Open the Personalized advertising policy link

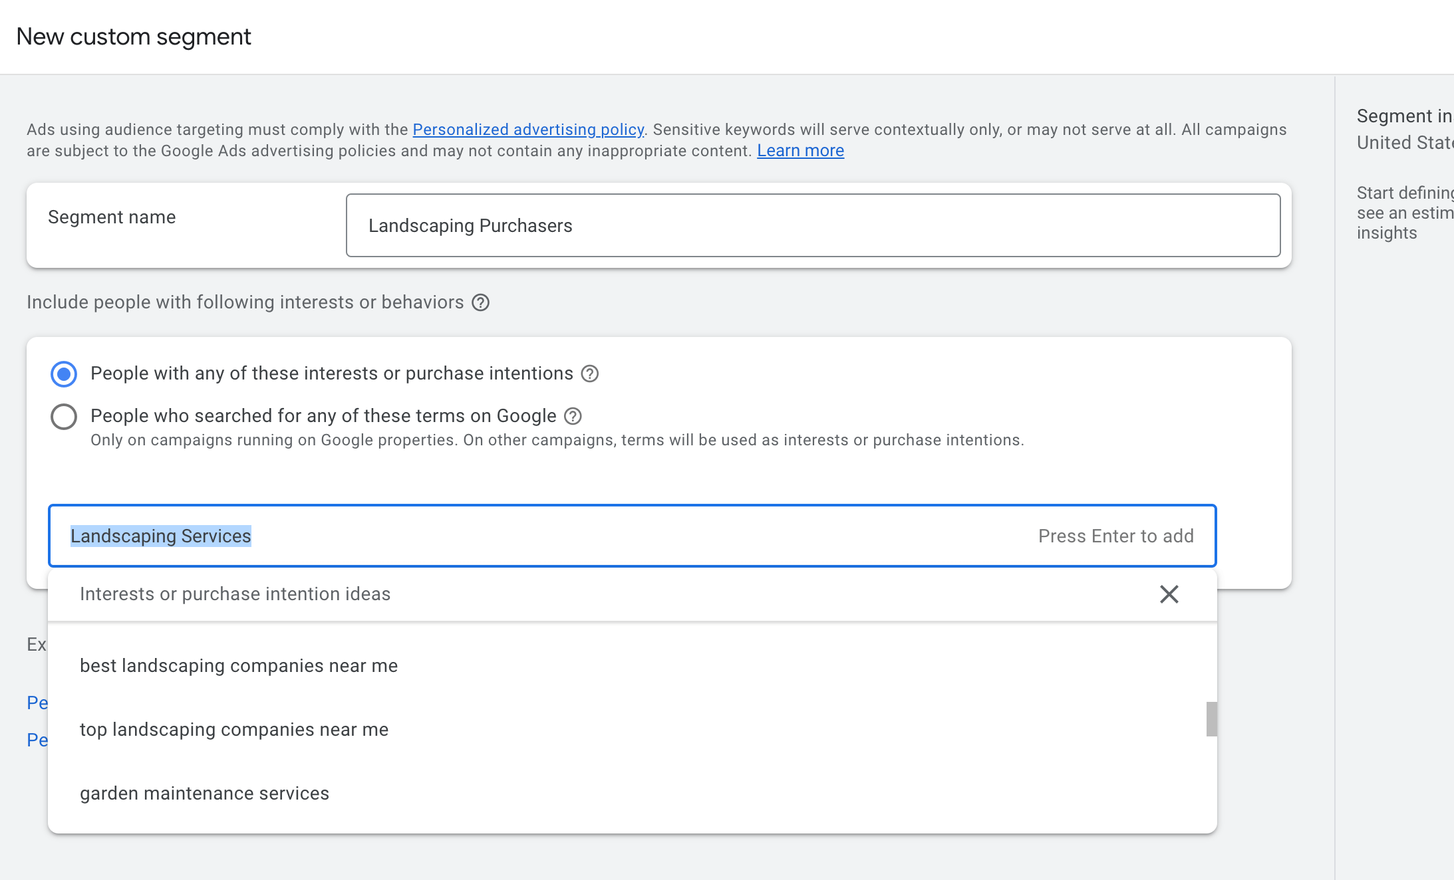[x=528, y=130]
